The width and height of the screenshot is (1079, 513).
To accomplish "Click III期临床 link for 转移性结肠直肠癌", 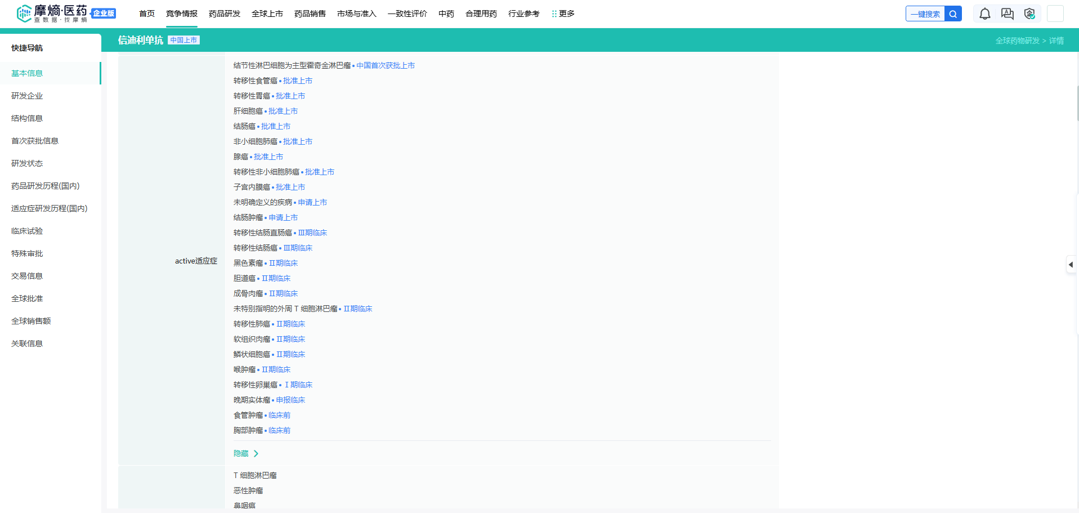I will 312,233.
